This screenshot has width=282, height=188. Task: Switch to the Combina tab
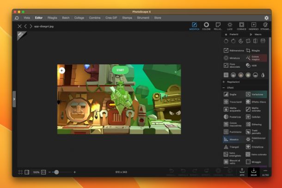click(95, 18)
